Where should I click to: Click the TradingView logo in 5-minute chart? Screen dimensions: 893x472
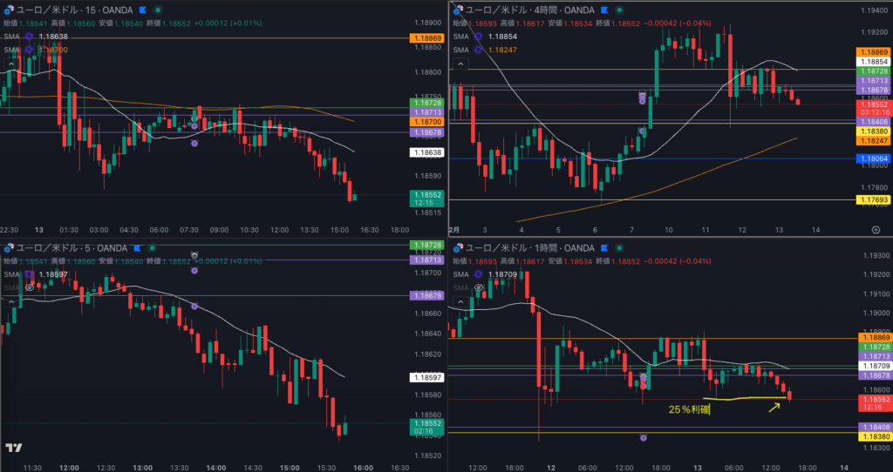(x=13, y=448)
